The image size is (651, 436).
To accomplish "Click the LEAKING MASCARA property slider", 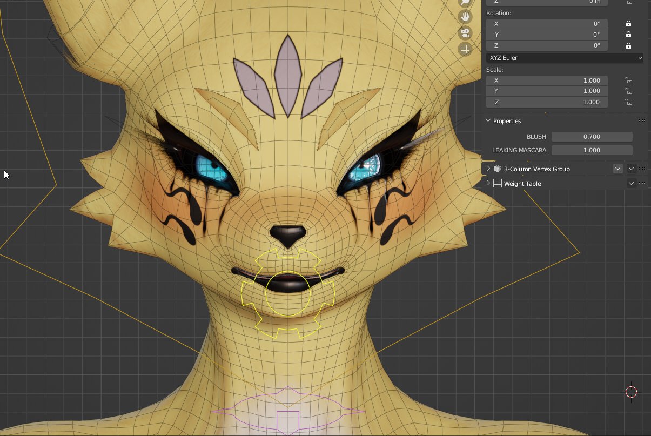I will tap(592, 150).
